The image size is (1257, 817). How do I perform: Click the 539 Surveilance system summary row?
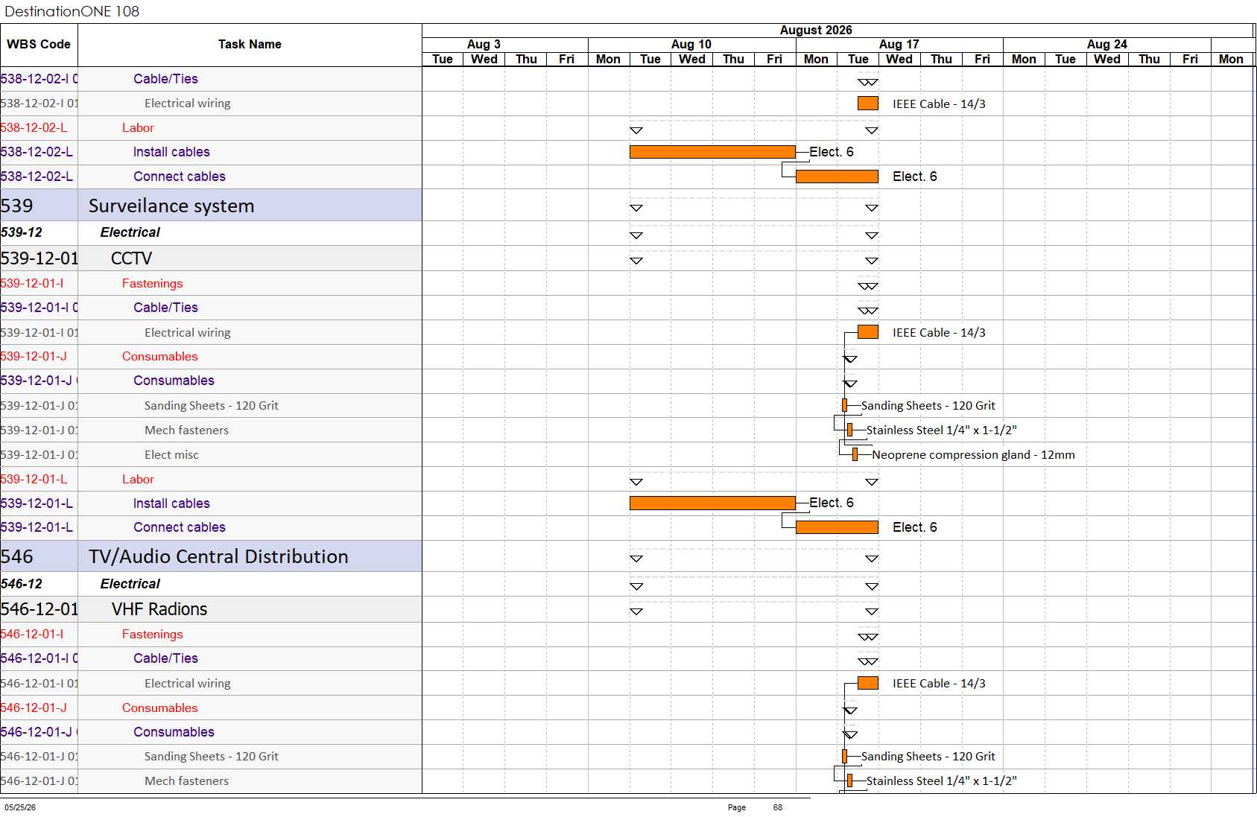point(211,206)
